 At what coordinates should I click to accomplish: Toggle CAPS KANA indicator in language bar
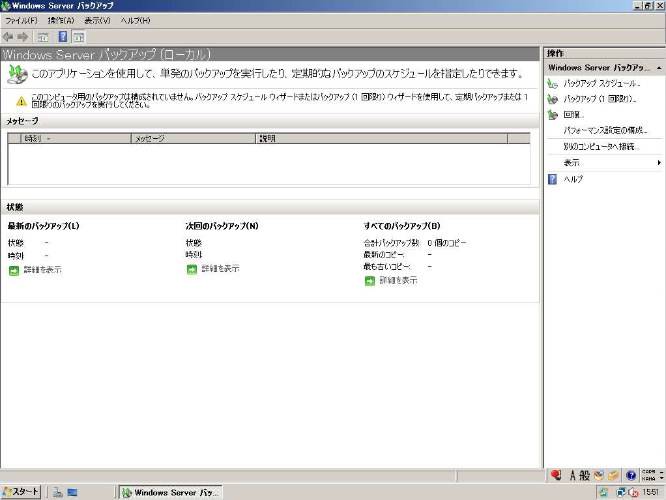tap(648, 475)
